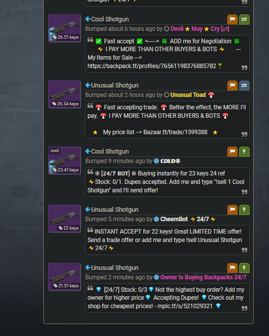Image resolution: width=269 pixels, height=336 pixels.
Task: Select the 26.34 keys Unusual Shotgun thumbnail
Action: tap(65, 94)
